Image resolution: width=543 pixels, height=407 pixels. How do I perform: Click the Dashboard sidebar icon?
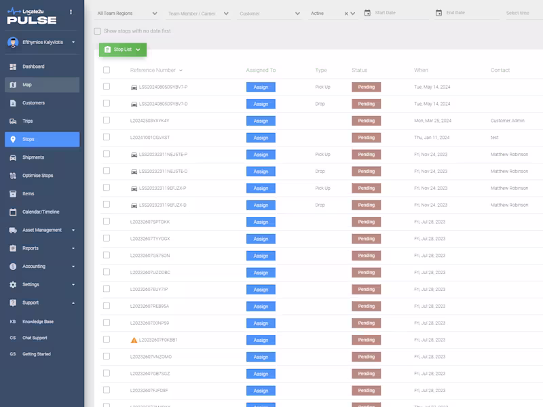[x=13, y=66]
